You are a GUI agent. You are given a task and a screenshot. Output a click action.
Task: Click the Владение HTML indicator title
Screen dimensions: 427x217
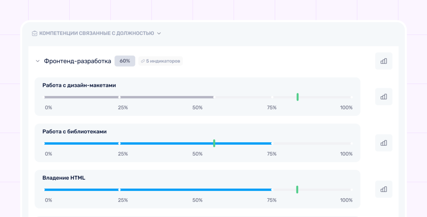tap(64, 178)
